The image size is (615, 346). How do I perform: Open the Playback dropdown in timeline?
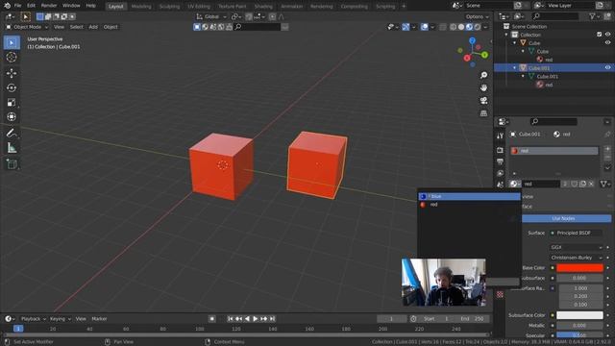pyautogui.click(x=33, y=319)
